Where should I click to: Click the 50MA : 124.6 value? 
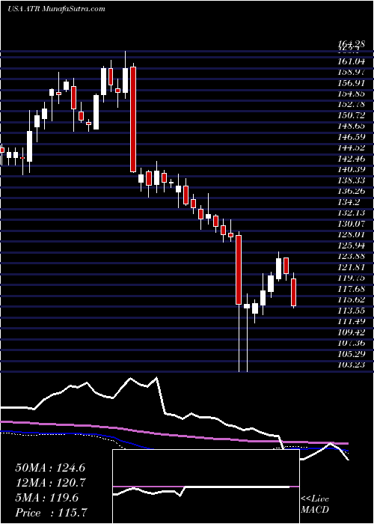49,467
